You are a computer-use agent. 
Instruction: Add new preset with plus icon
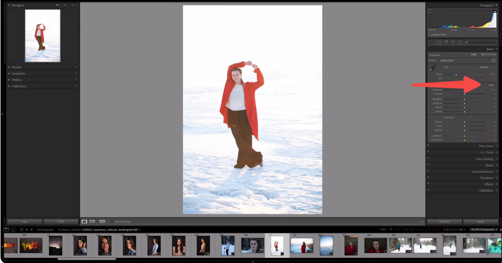[x=76, y=67]
